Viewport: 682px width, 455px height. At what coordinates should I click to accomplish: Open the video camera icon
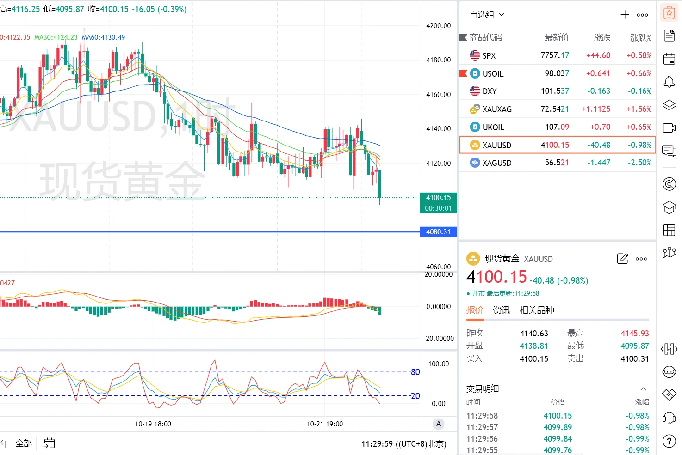click(669, 128)
